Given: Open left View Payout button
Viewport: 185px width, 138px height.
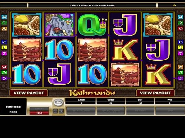Looking at the screenshot, I should coord(29,93).
